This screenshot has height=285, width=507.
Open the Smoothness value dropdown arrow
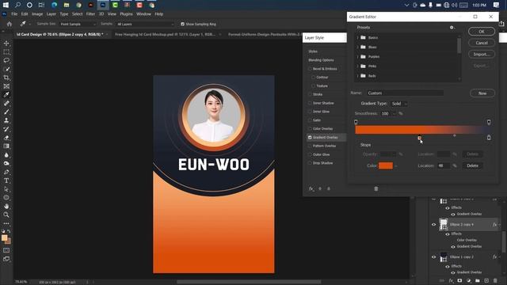[x=394, y=114]
